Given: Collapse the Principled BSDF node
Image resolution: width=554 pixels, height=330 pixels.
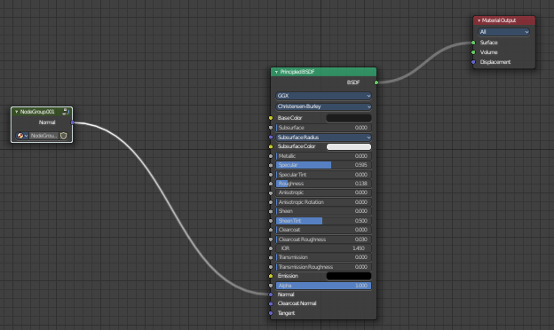Looking at the screenshot, I should (276, 72).
